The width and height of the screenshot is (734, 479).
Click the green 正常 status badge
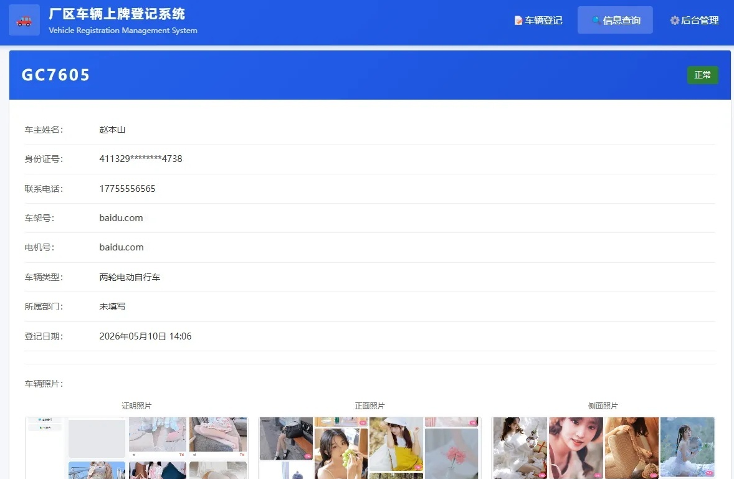702,75
